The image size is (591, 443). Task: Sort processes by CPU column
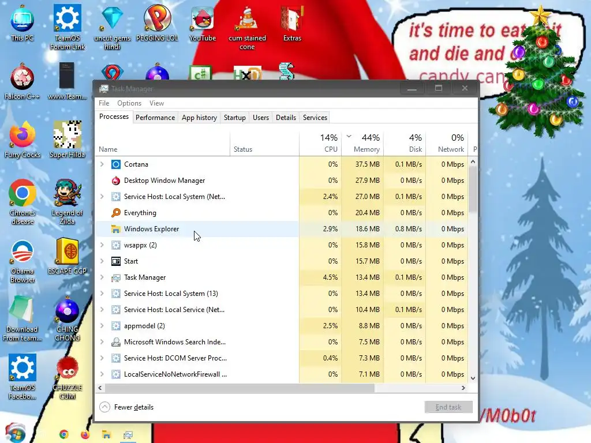320,143
